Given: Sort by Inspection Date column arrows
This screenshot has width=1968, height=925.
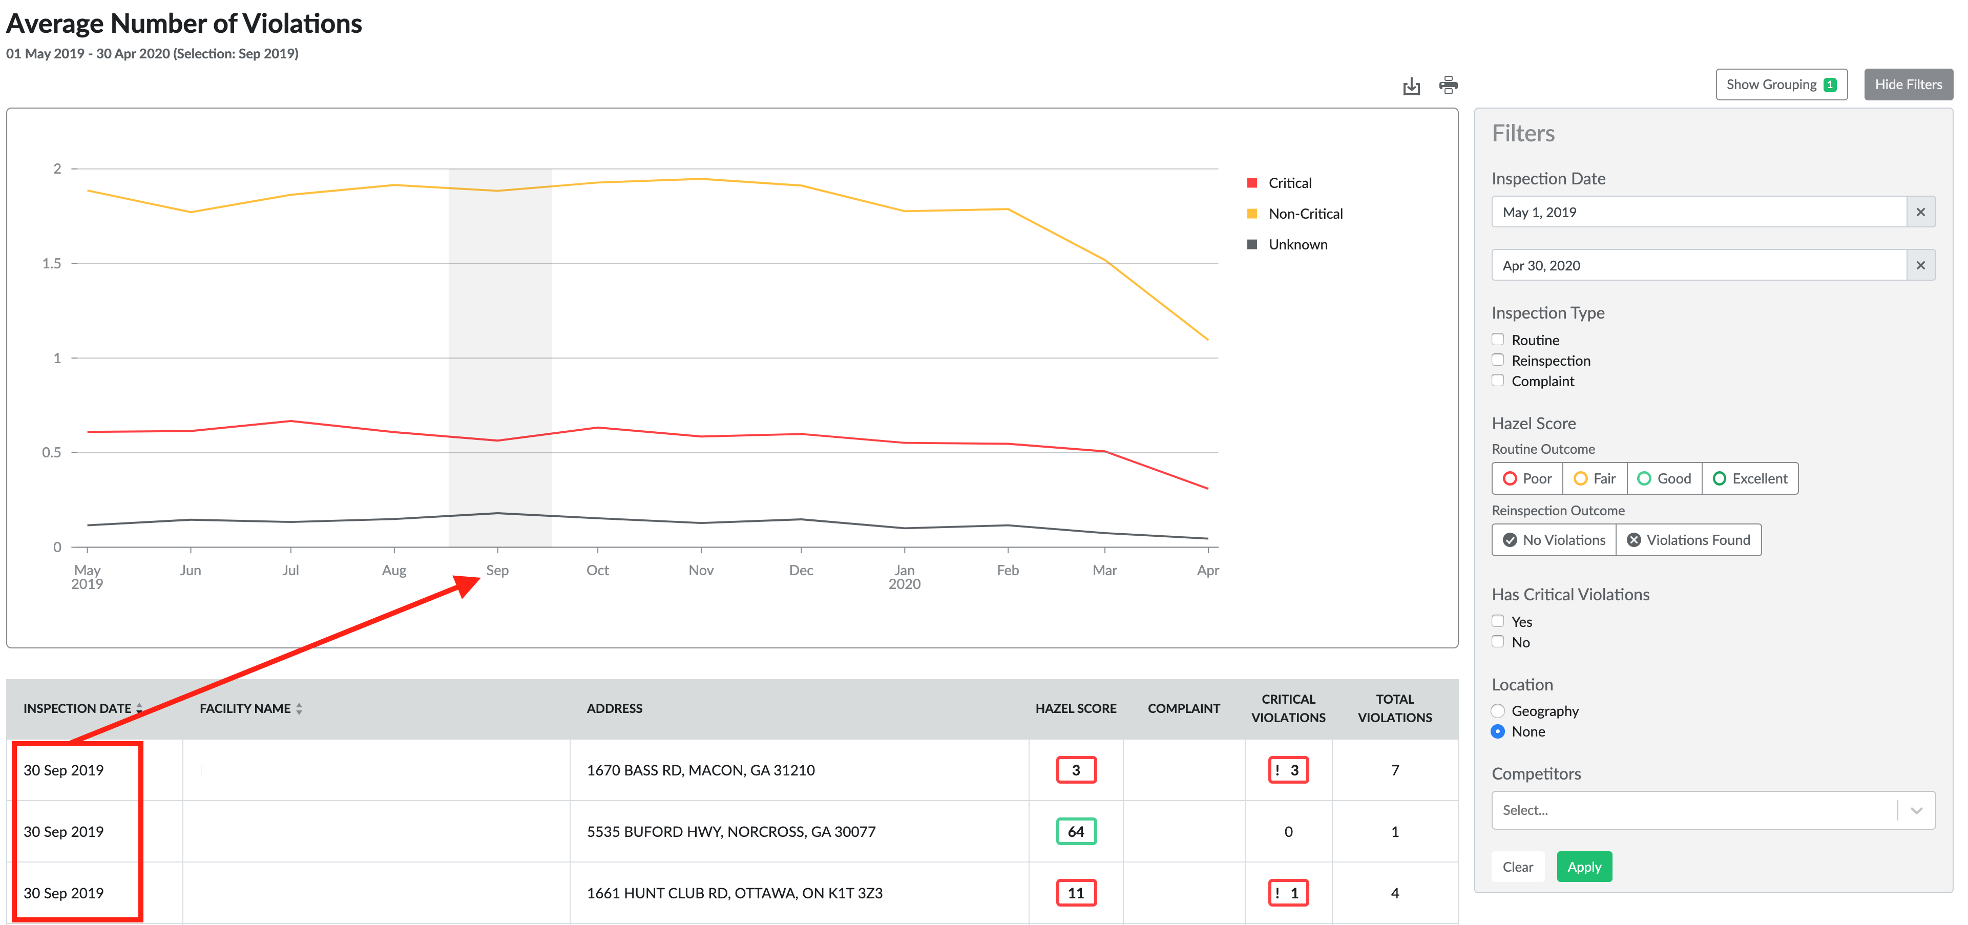Looking at the screenshot, I should [140, 708].
